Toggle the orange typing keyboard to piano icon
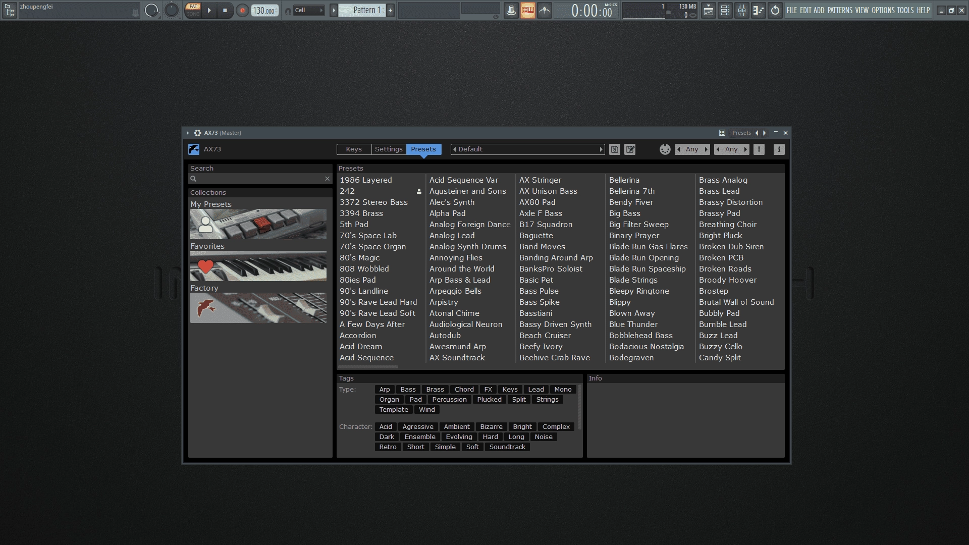 pyautogui.click(x=527, y=10)
